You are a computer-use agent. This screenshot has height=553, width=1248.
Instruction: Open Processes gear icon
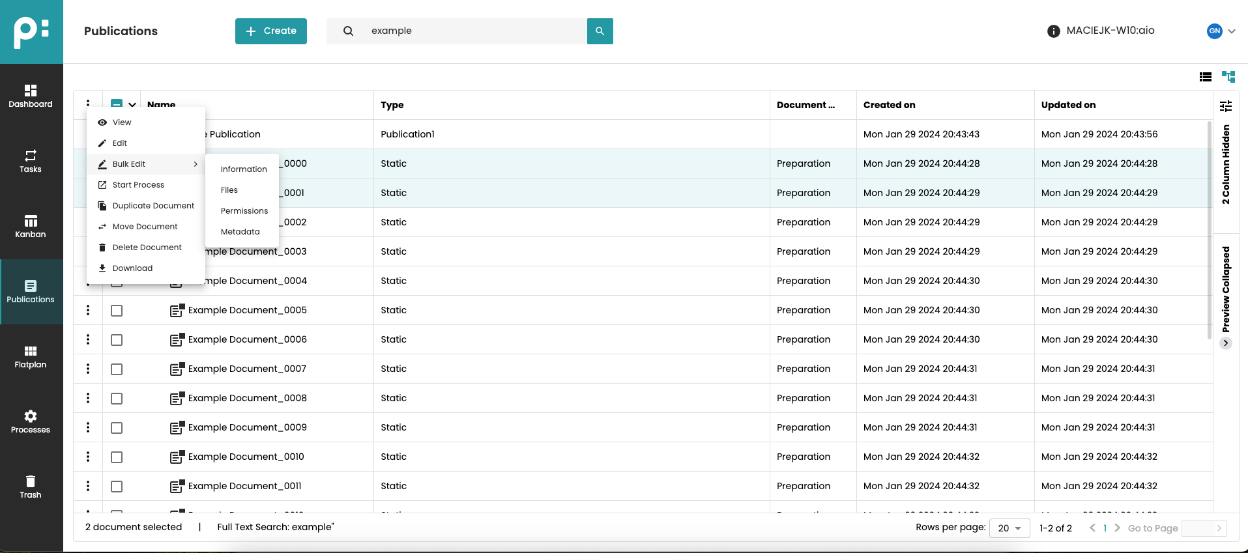tap(31, 421)
